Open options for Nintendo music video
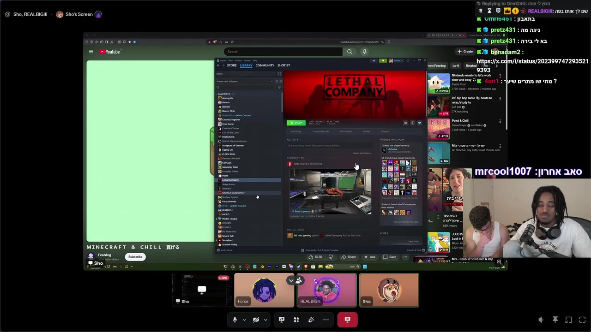This screenshot has width=591, height=332. (500, 75)
